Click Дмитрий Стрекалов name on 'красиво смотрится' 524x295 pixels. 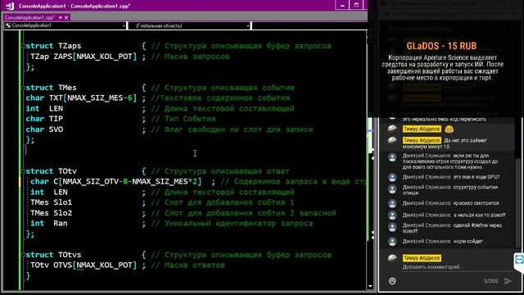click(427, 203)
